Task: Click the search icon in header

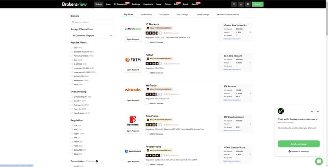Action: pos(234,4)
